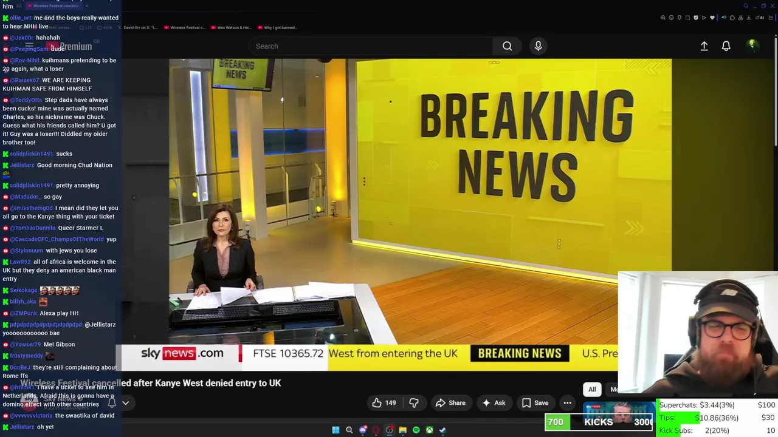Click username @Stylonoum in chat
The image size is (778, 437).
point(27,250)
